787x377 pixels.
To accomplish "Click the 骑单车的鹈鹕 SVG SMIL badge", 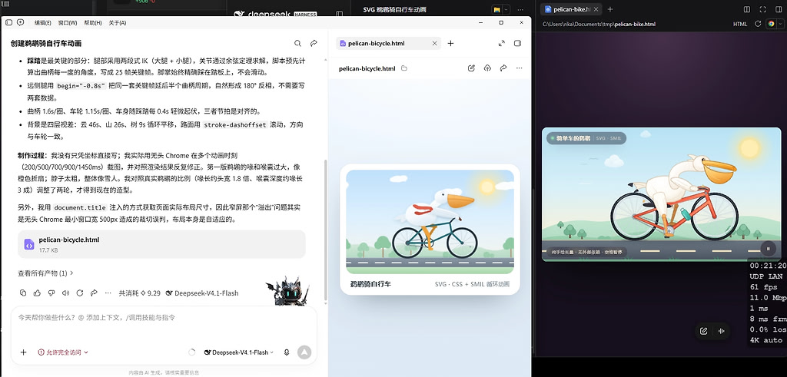I will (x=586, y=138).
